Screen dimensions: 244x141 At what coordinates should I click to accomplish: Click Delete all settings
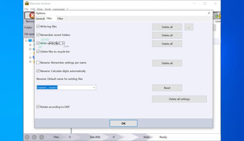click(x=179, y=99)
